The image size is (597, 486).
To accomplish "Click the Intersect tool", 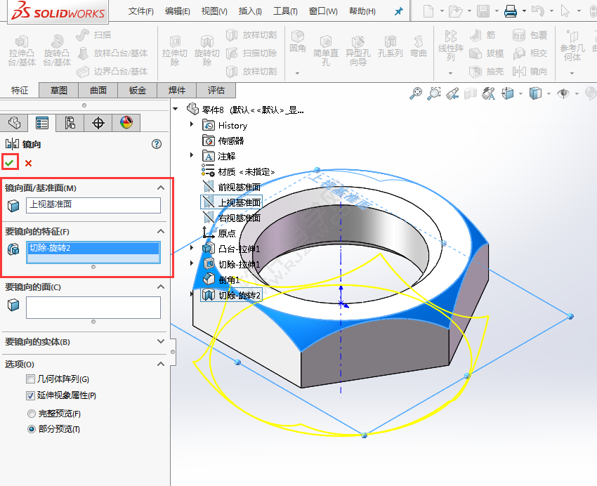I will 530,53.
